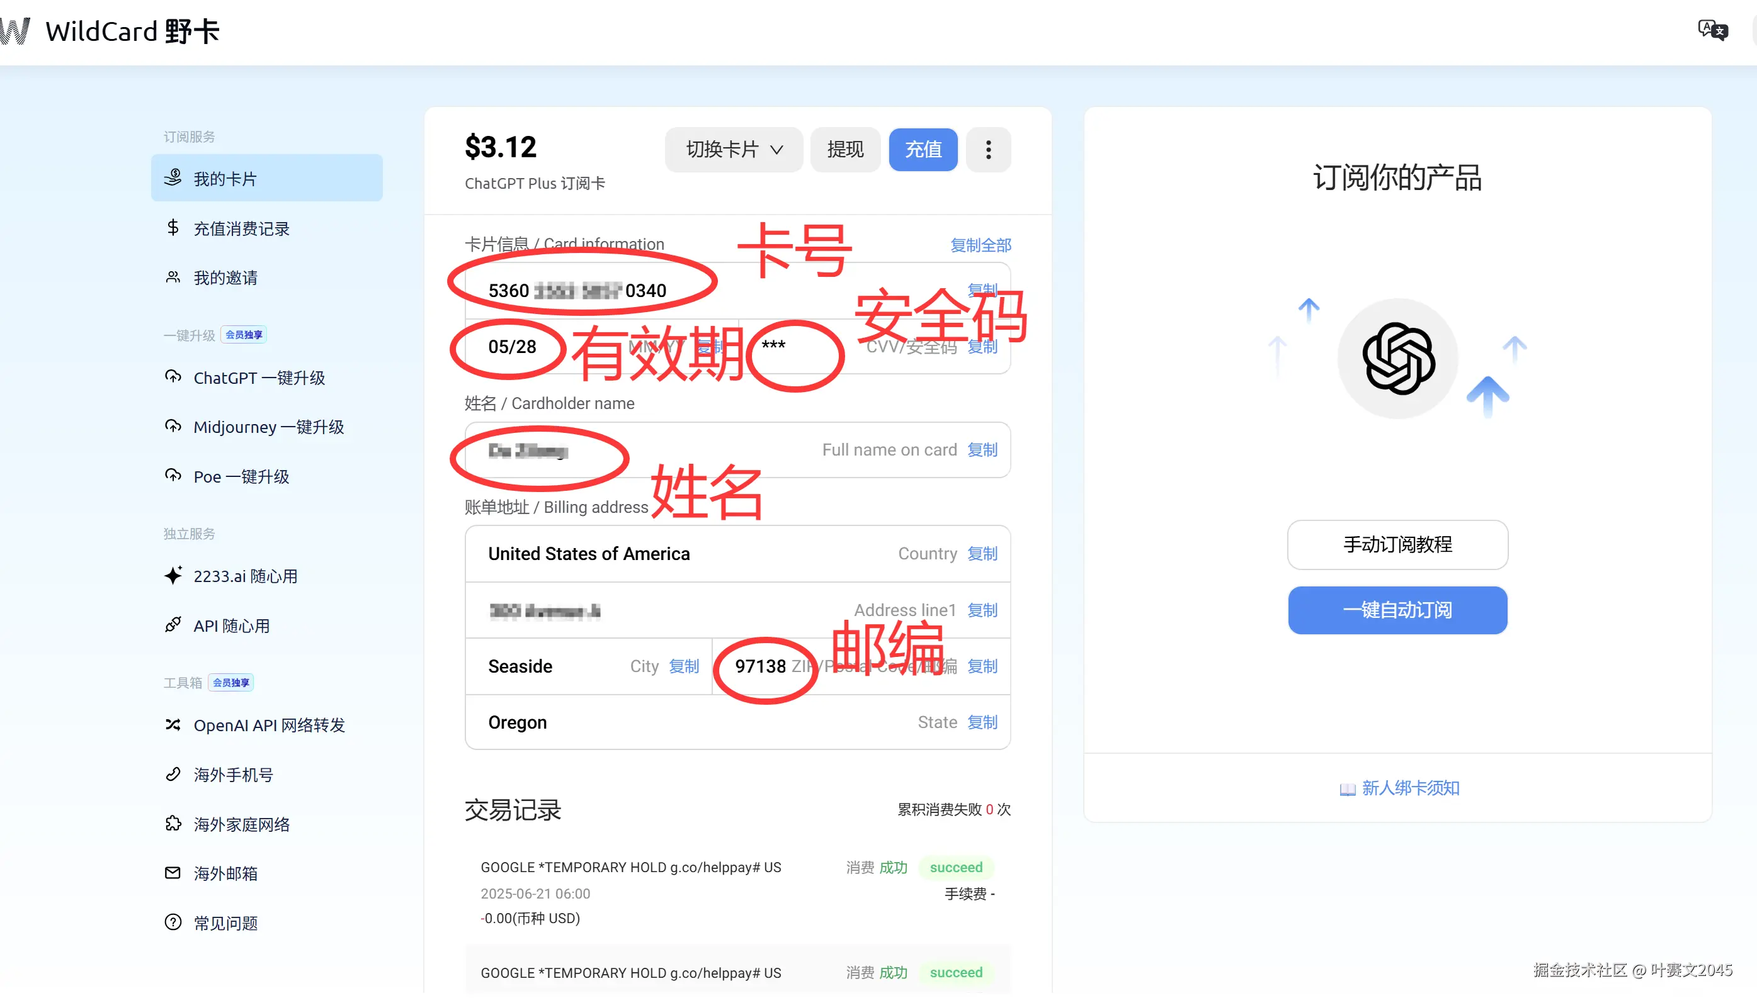Open 新人绑卡须知 link

(x=1409, y=787)
